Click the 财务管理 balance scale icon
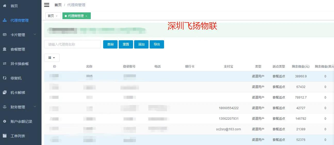The image size is (334, 145). [4, 107]
